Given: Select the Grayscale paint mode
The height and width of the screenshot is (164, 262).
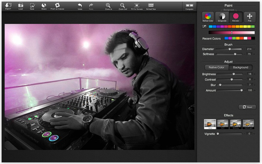Looking at the screenshot, I should (222, 17).
